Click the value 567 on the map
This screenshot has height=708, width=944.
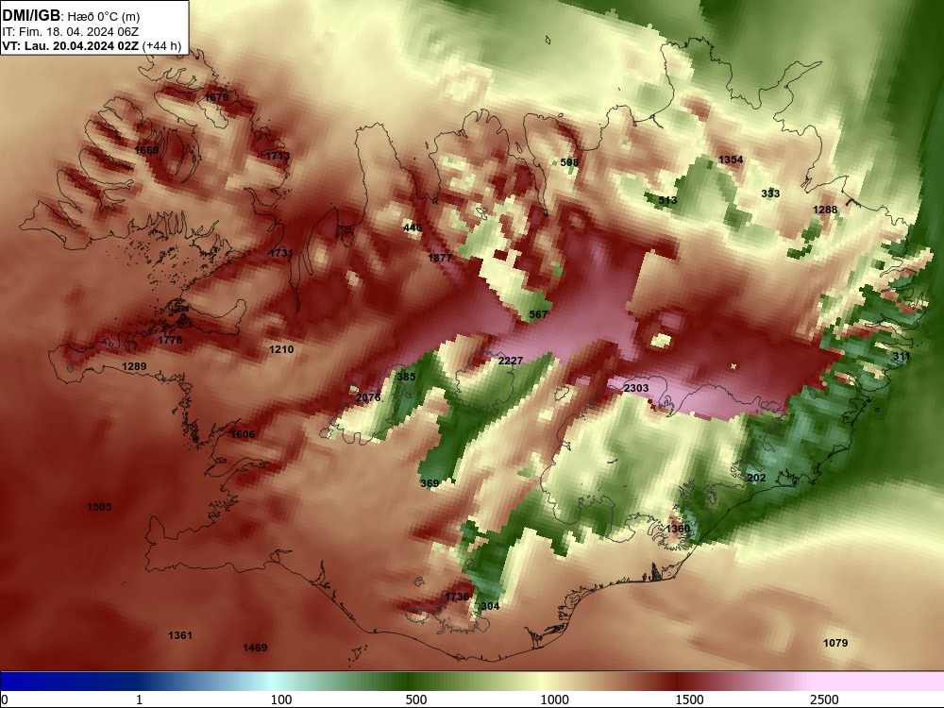click(x=538, y=314)
